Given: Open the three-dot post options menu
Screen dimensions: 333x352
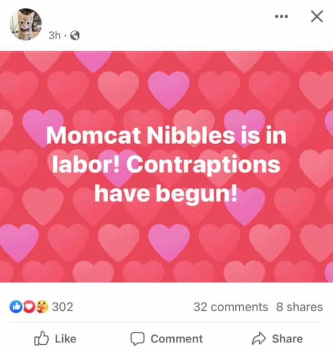Looking at the screenshot, I should [281, 17].
